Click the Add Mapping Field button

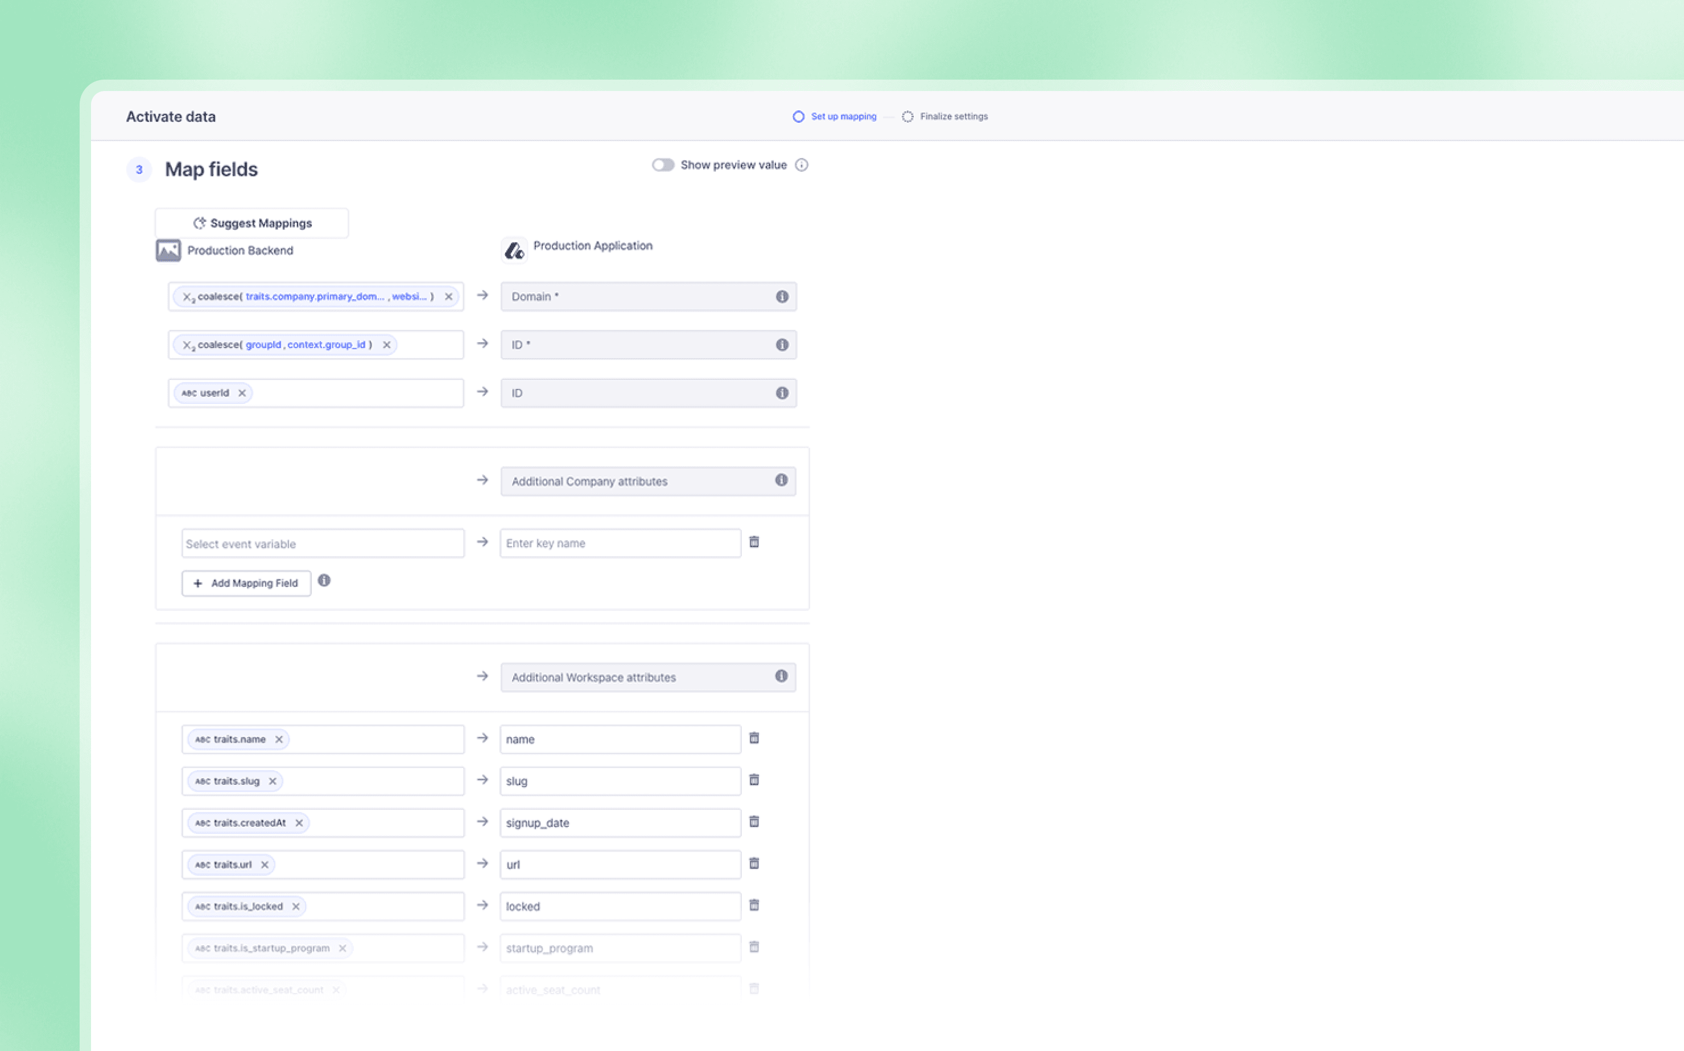[x=246, y=583]
